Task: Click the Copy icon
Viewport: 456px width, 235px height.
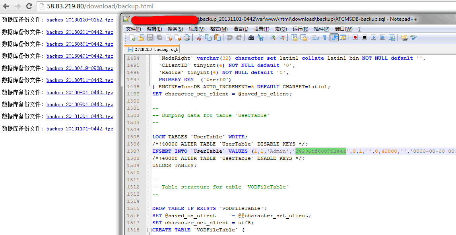Action: coord(208,37)
